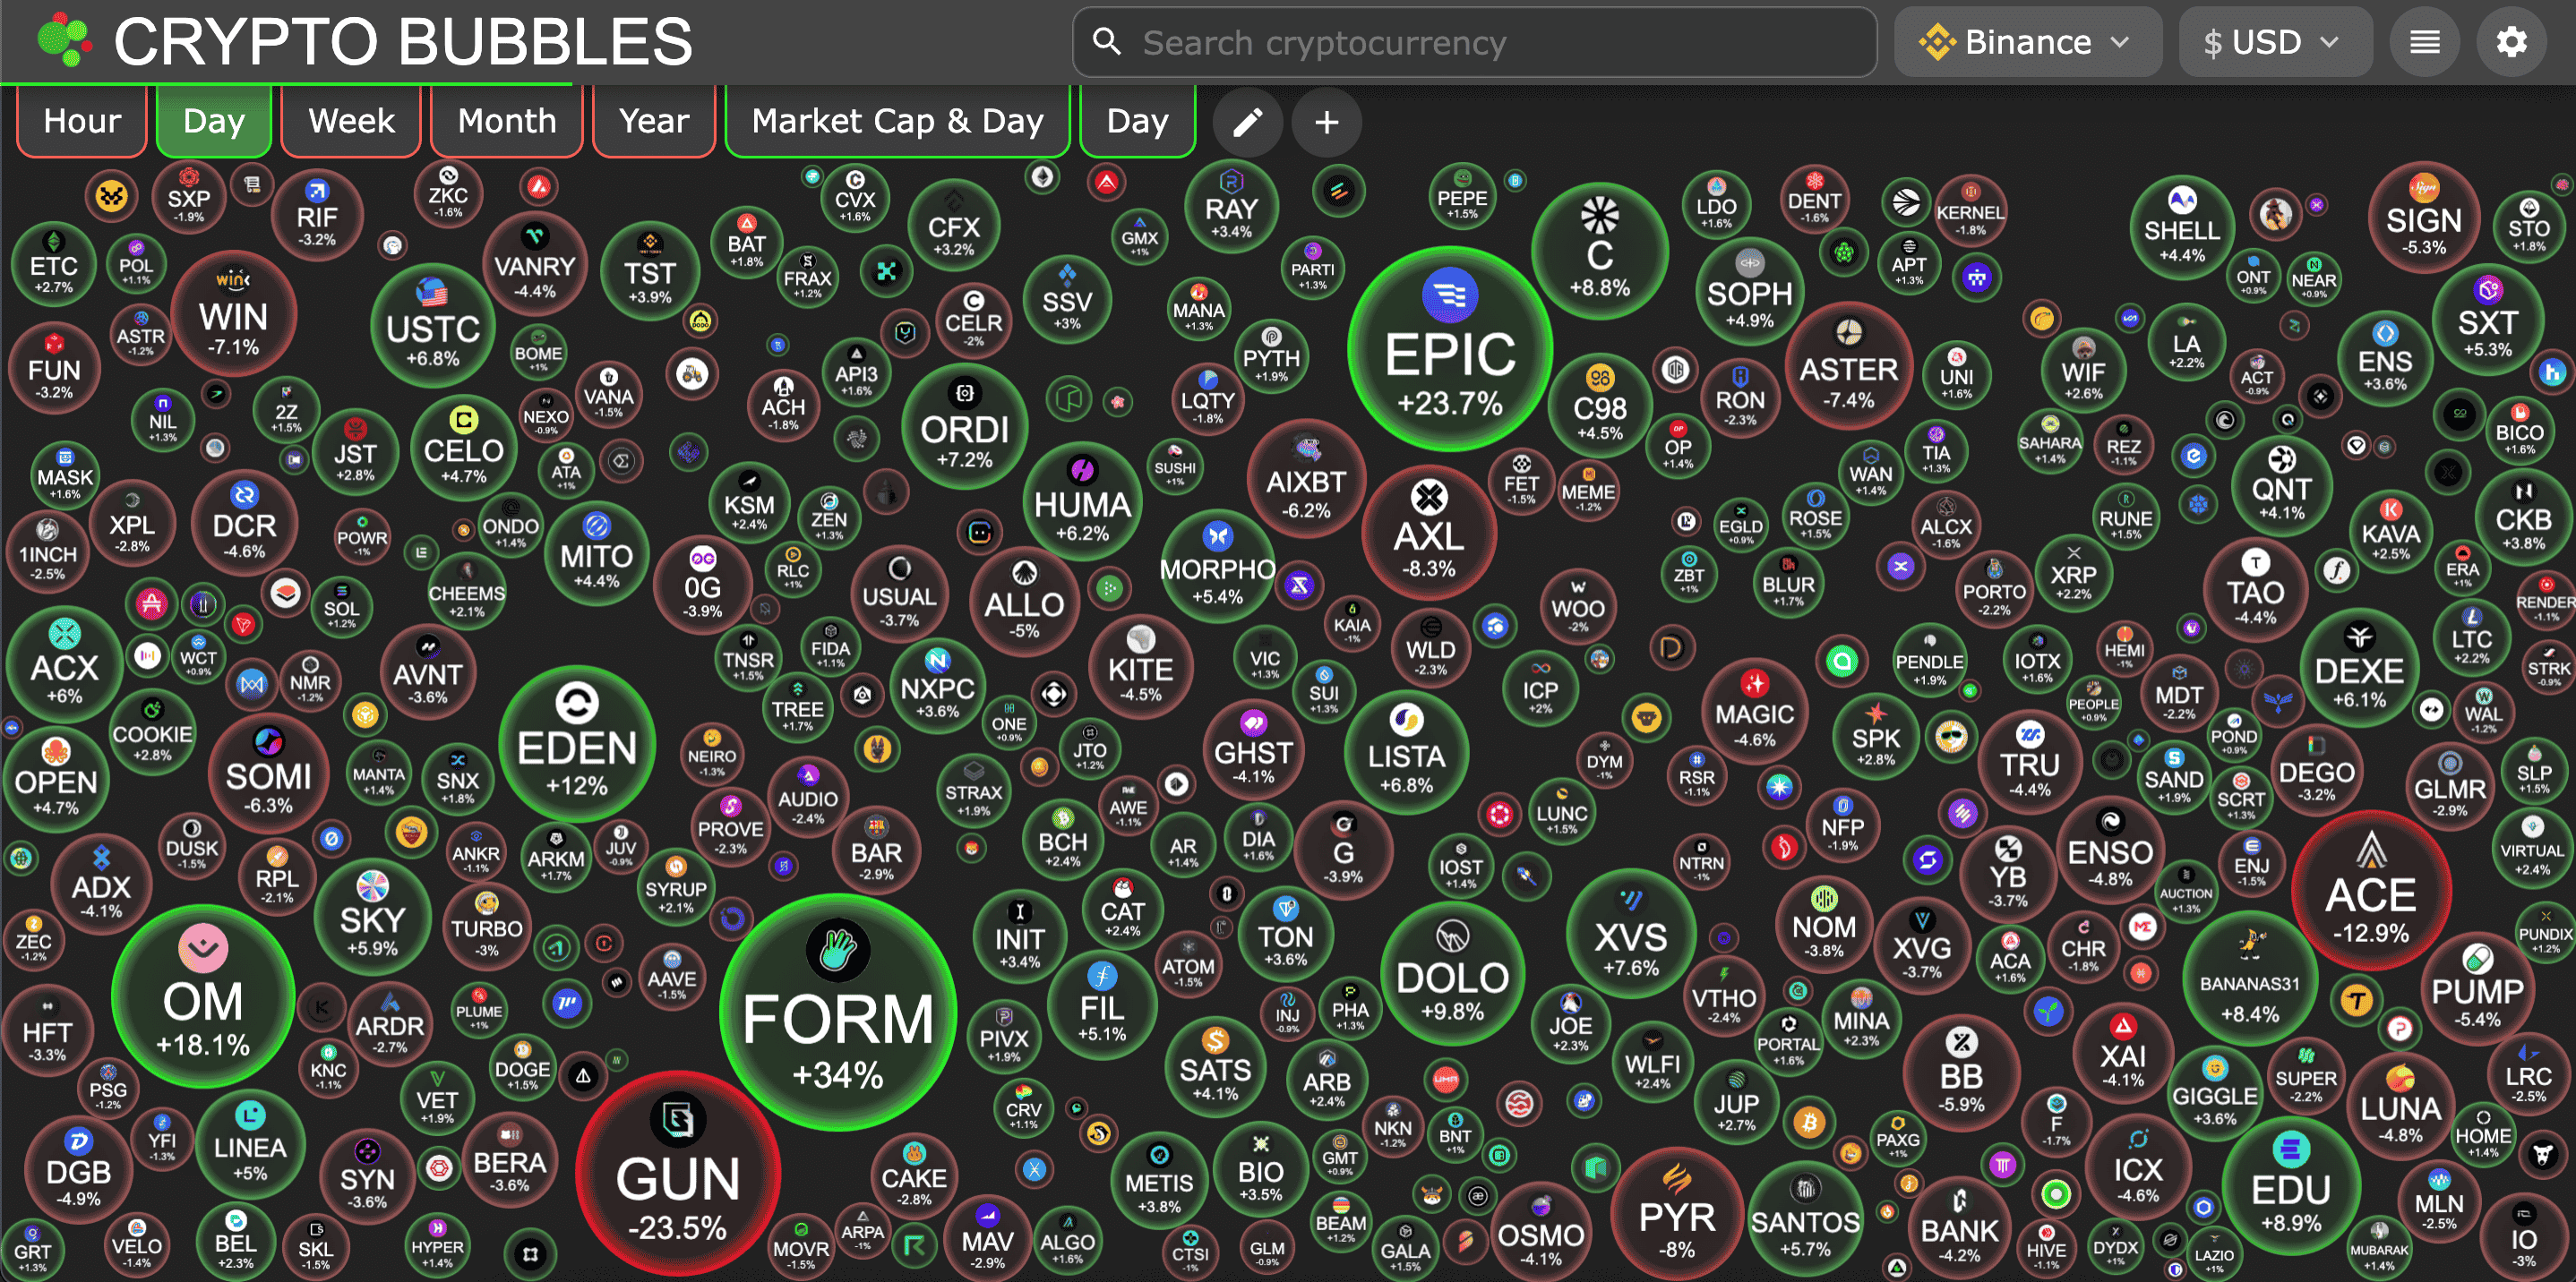The width and height of the screenshot is (2576, 1282).
Task: Select the Month timeframe tab
Action: click(x=506, y=121)
